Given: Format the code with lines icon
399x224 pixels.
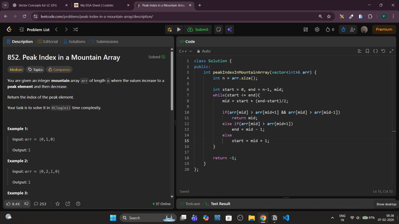Looking at the screenshot, I should coord(359,51).
